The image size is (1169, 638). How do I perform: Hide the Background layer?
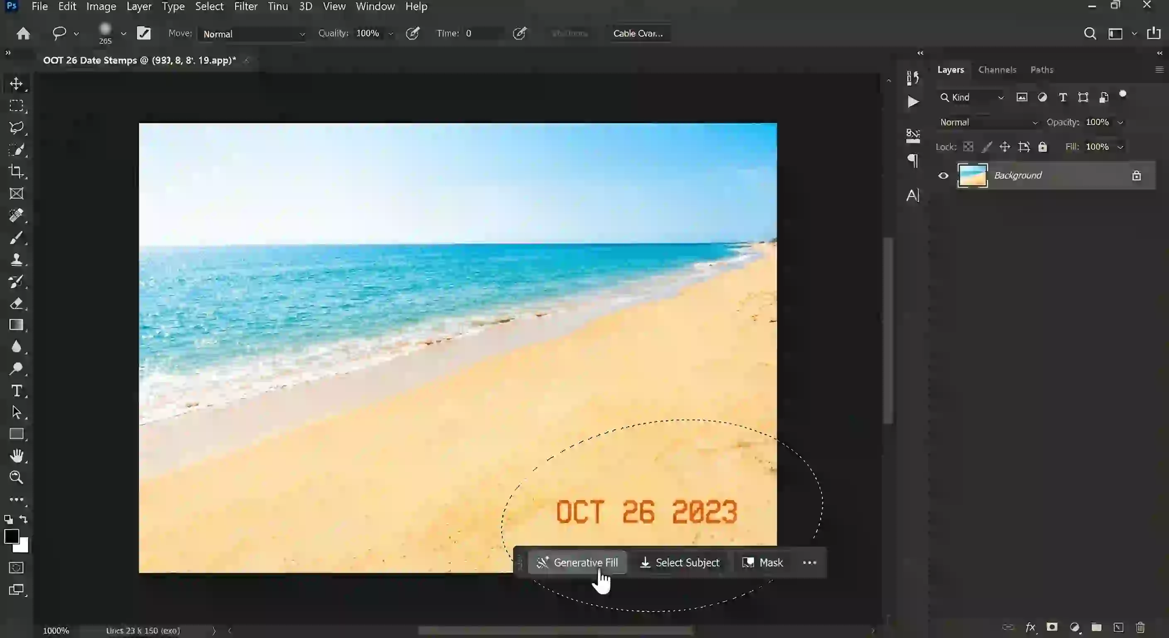[943, 175]
